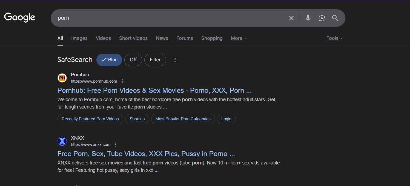Turn SafeSearch Off
410x186 pixels.
point(133,60)
